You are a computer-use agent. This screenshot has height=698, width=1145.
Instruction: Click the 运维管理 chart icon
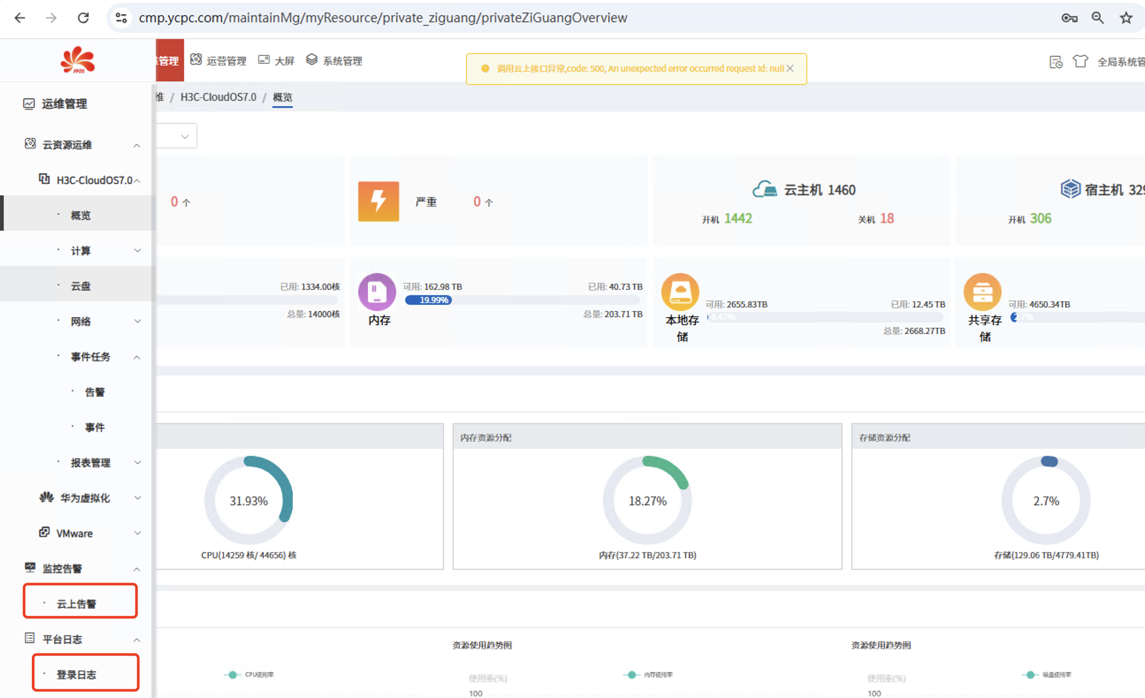tap(29, 103)
